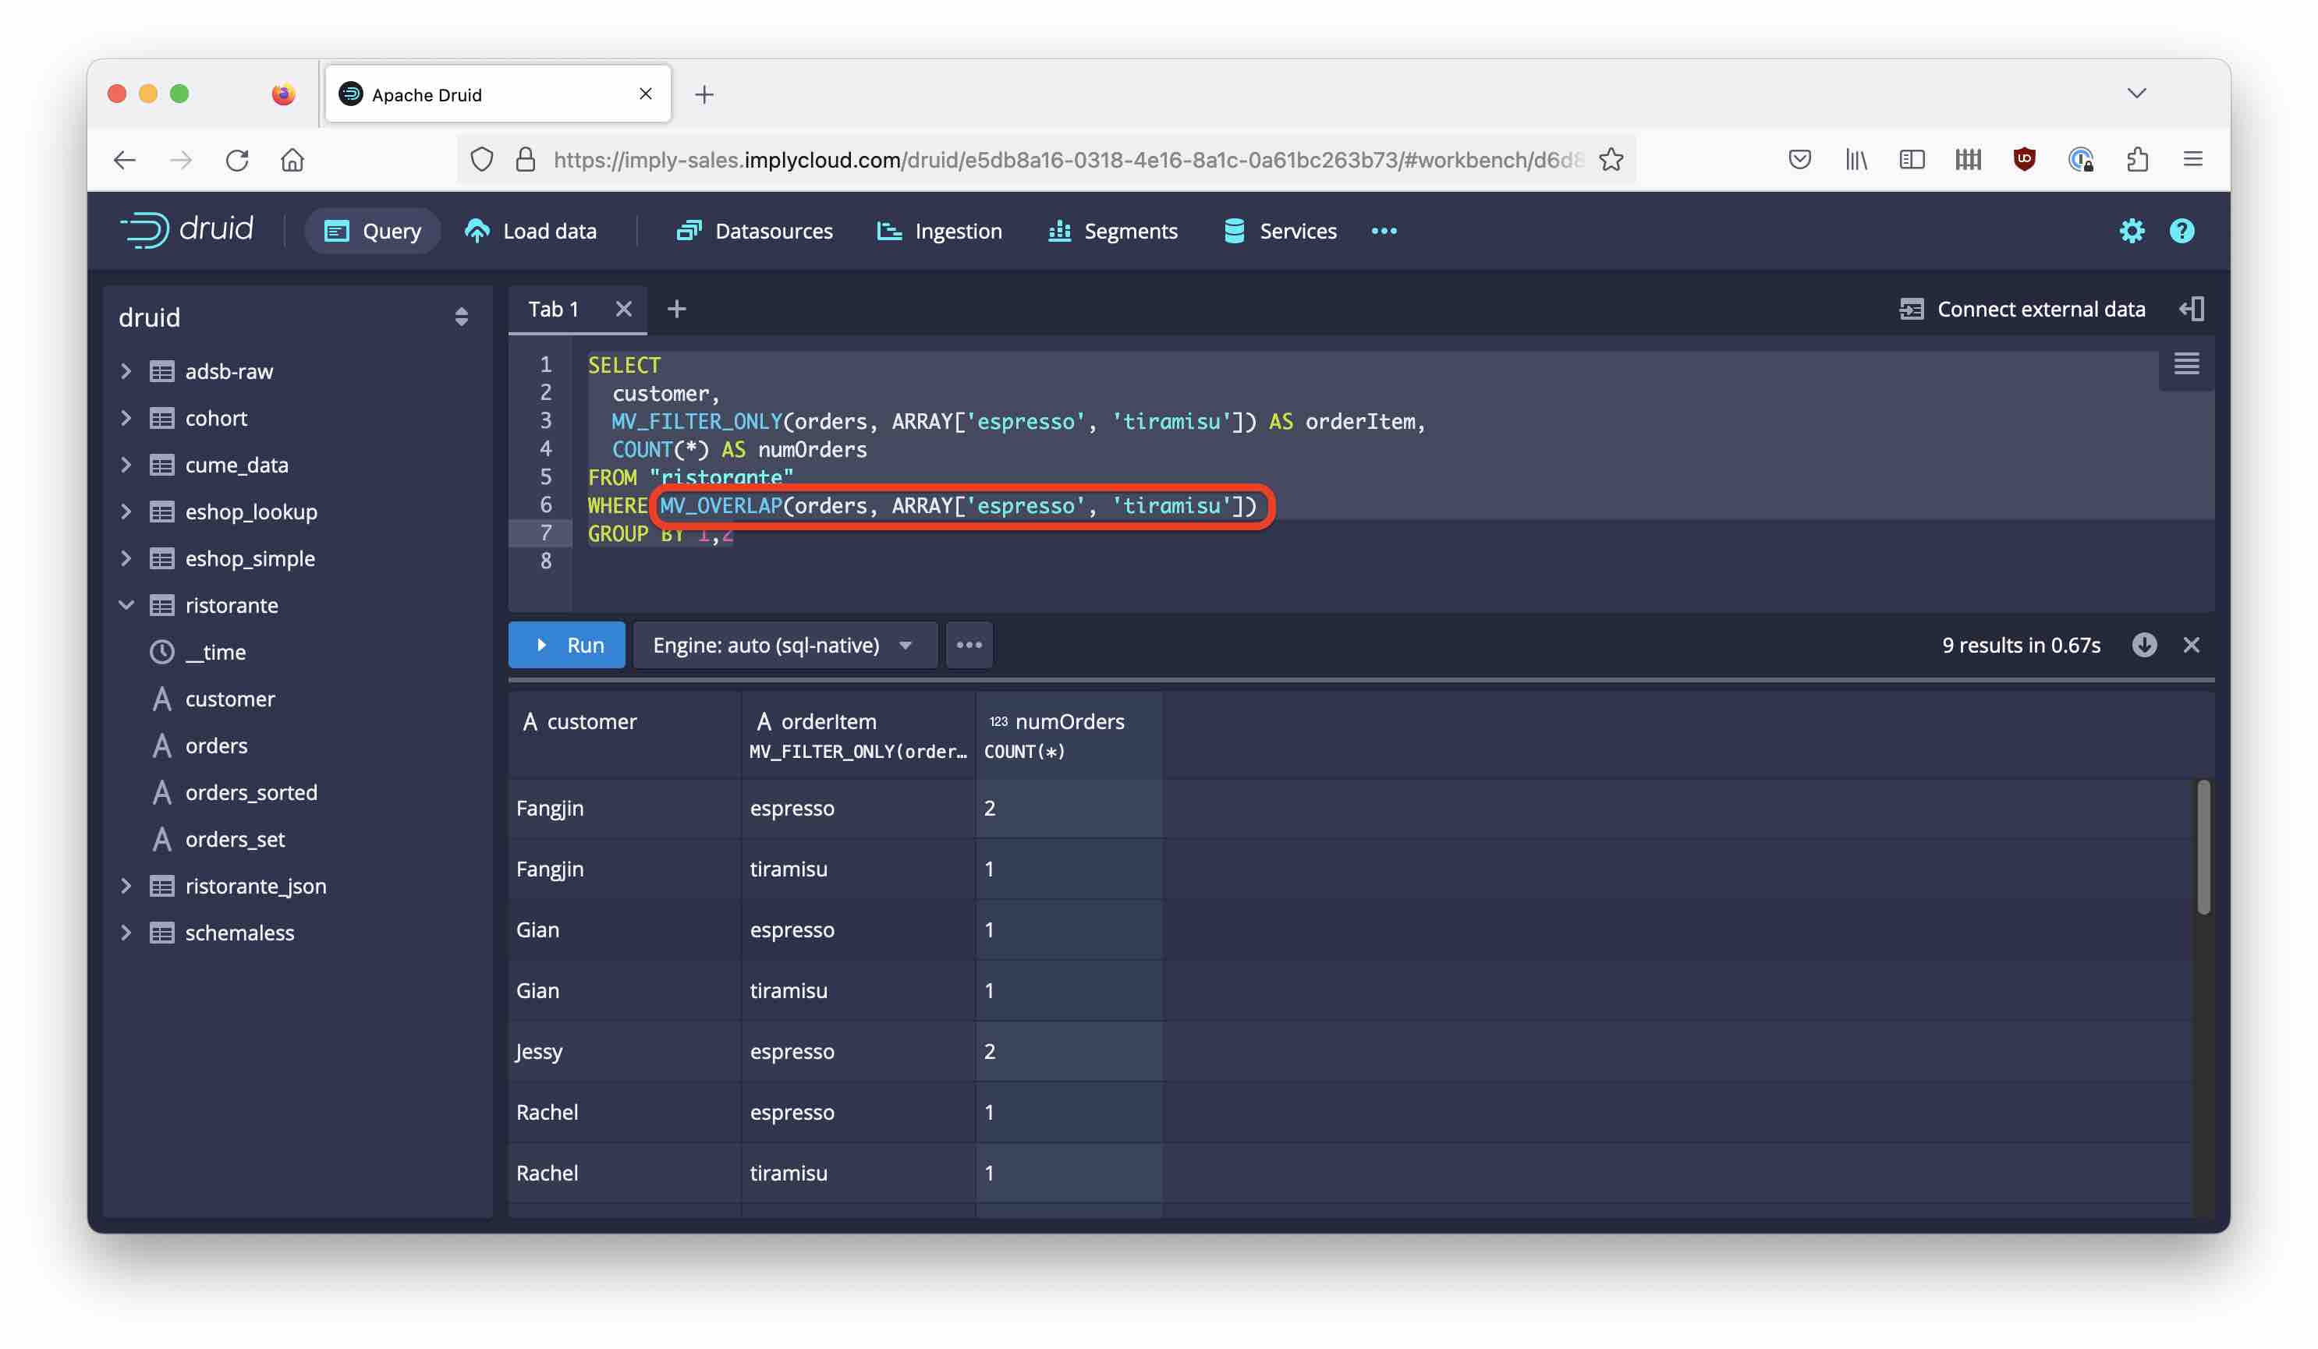Expand the adsb-raw datasource

[x=127, y=371]
